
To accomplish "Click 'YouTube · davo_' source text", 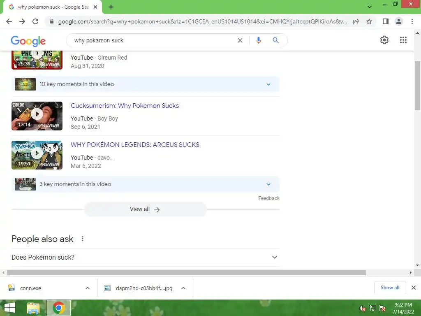I will (92, 158).
